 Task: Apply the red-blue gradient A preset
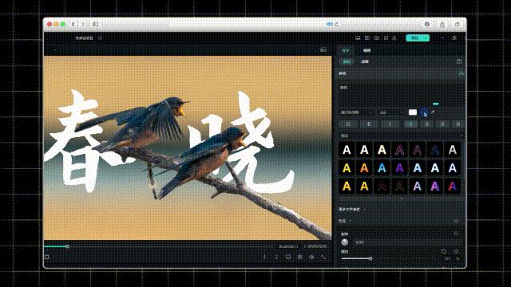(x=453, y=187)
